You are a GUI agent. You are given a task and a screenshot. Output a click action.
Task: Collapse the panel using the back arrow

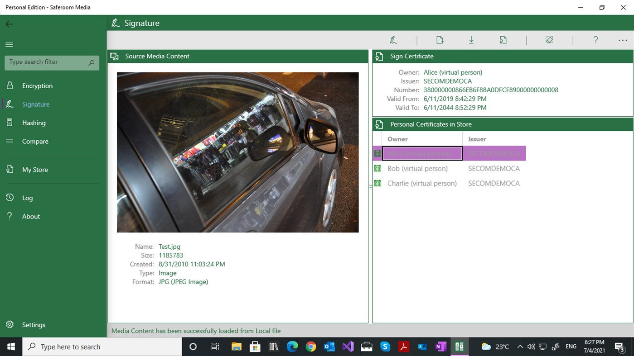[9, 24]
